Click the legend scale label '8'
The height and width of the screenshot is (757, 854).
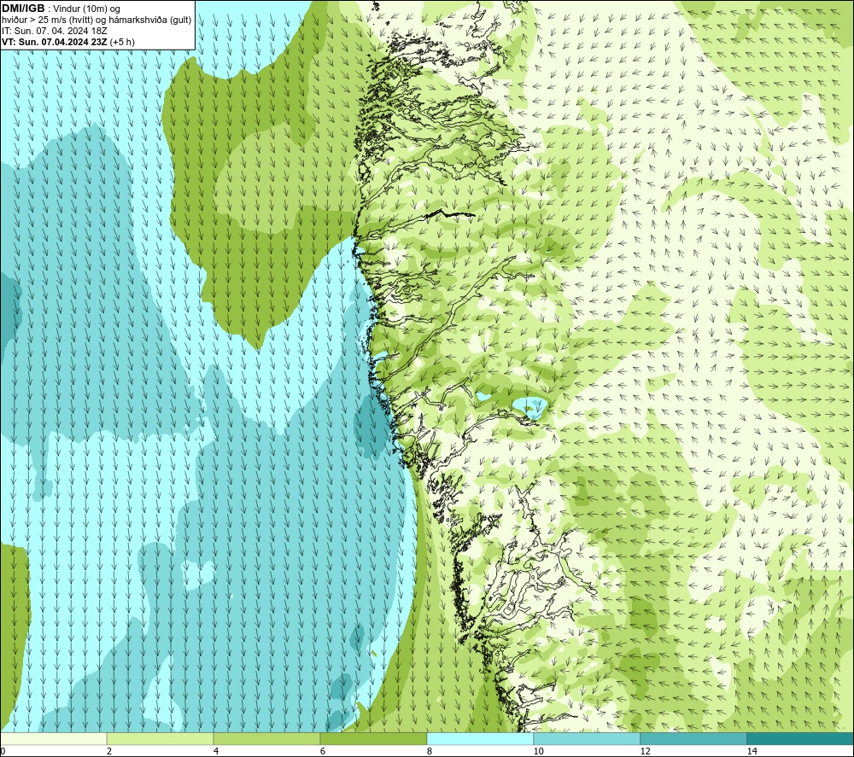click(x=430, y=751)
